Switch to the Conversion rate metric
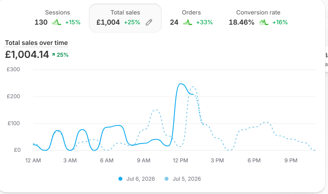Screen dimensions: 328x194 258,18
